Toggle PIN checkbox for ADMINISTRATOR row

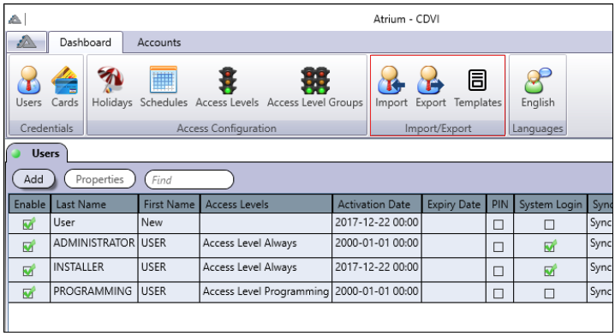pyautogui.click(x=499, y=248)
